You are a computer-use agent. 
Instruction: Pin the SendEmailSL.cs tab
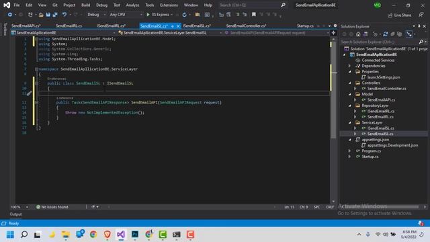(x=172, y=26)
